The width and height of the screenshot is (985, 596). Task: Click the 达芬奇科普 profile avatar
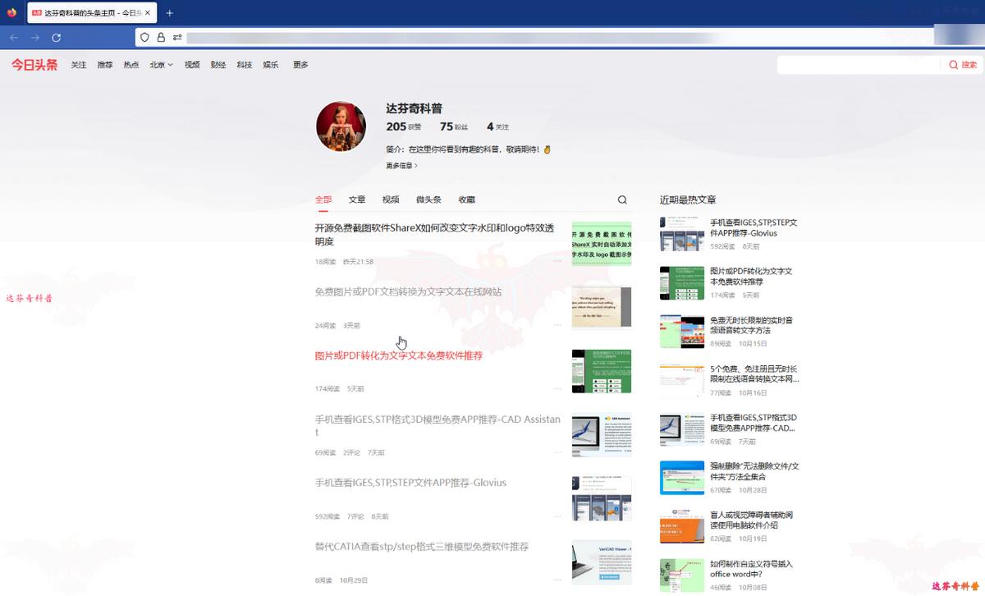(x=341, y=126)
